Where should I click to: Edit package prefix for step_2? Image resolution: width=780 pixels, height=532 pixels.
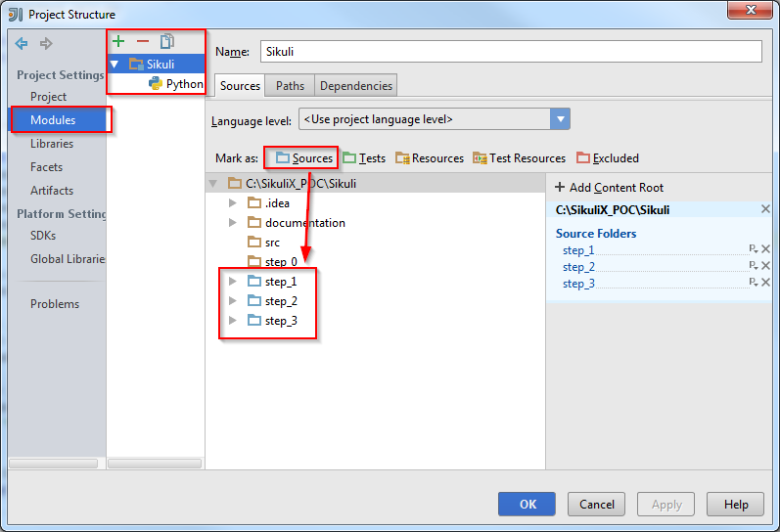click(x=754, y=265)
